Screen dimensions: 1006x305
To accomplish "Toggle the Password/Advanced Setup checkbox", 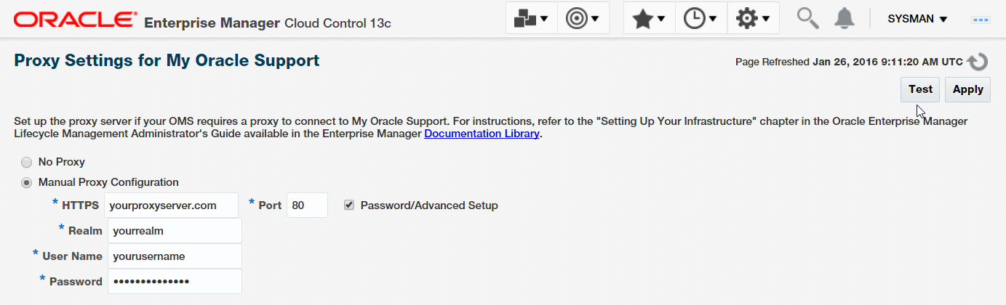I will (349, 205).
